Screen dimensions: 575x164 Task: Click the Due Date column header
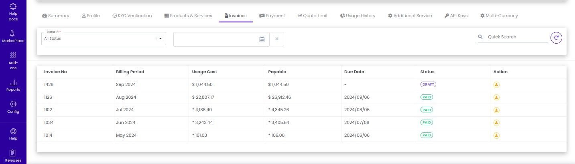point(354,72)
